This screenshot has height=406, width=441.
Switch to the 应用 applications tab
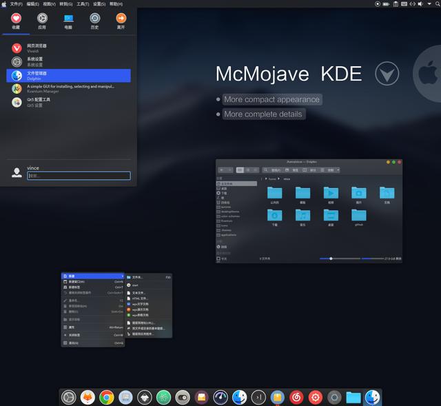pos(42,21)
